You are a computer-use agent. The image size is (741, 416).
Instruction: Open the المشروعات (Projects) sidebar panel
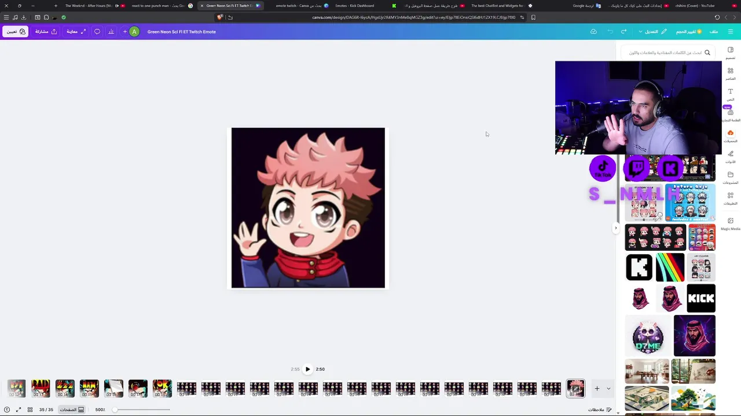point(731,177)
